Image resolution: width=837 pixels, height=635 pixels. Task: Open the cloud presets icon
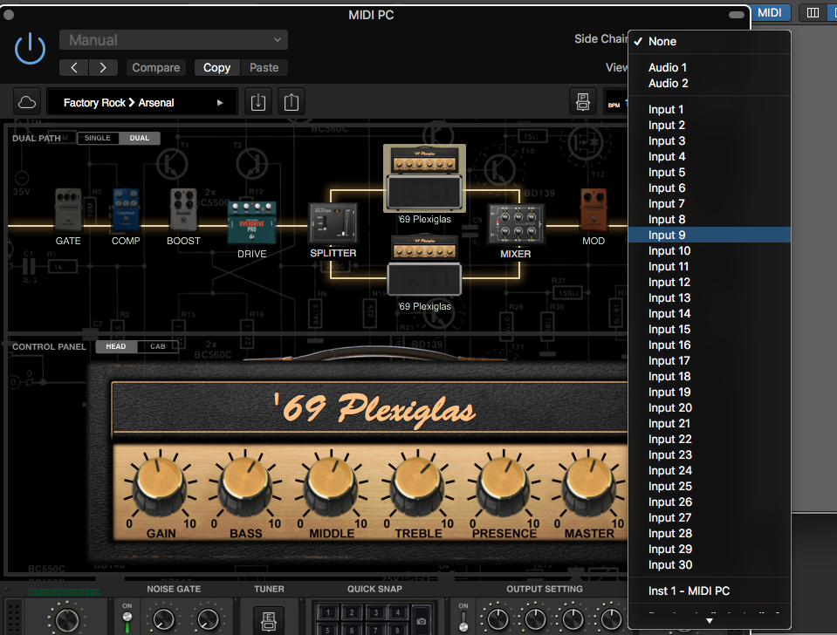pyautogui.click(x=27, y=102)
